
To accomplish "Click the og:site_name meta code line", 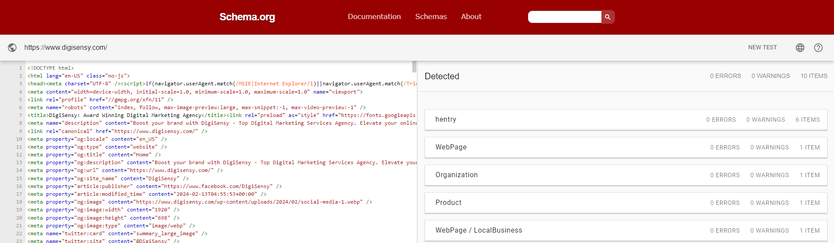I will [x=108, y=178].
